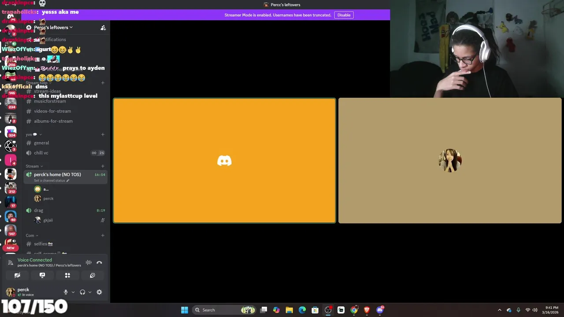This screenshot has height=317, width=564.
Task: Open server with 40 badge
Action: click(x=11, y=216)
